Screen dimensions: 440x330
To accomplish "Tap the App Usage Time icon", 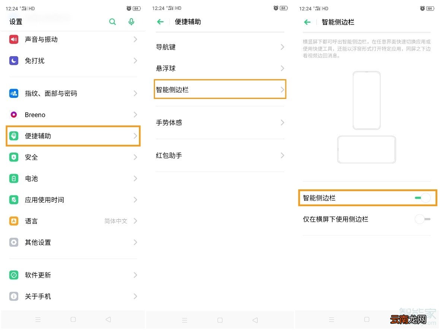I will pyautogui.click(x=14, y=200).
